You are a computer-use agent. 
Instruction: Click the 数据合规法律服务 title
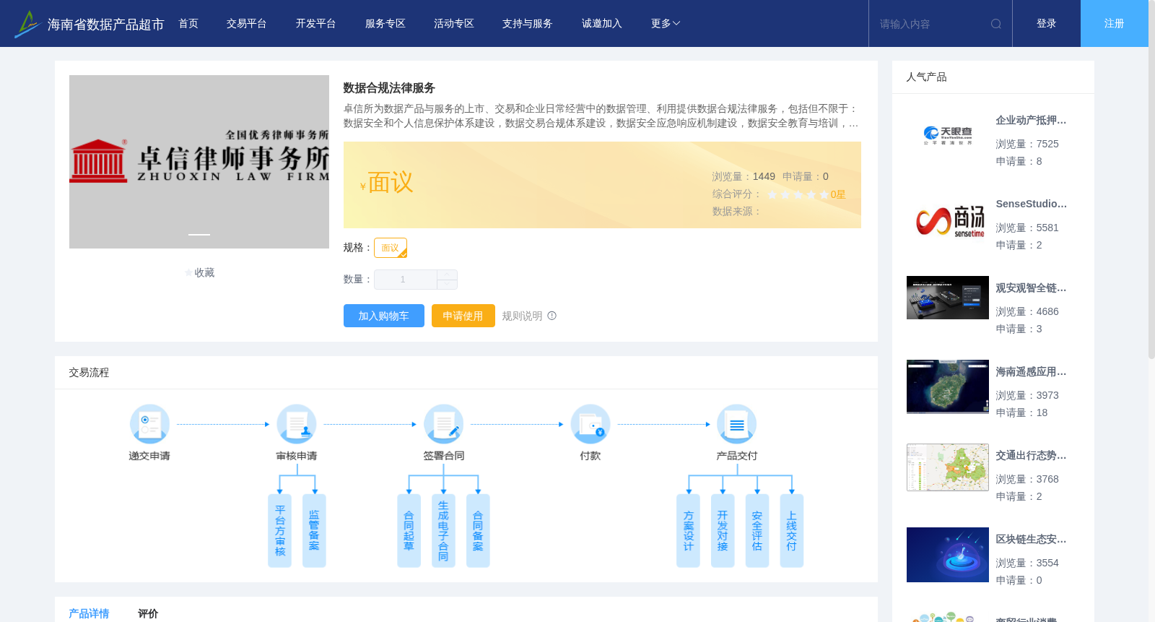click(389, 88)
